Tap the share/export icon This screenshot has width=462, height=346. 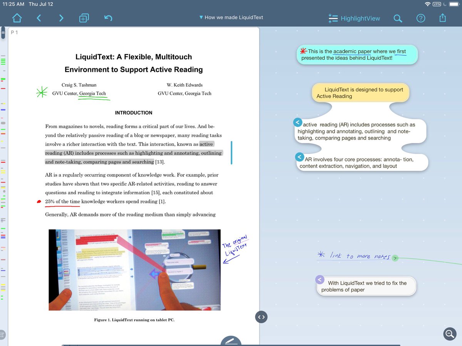coord(442,18)
